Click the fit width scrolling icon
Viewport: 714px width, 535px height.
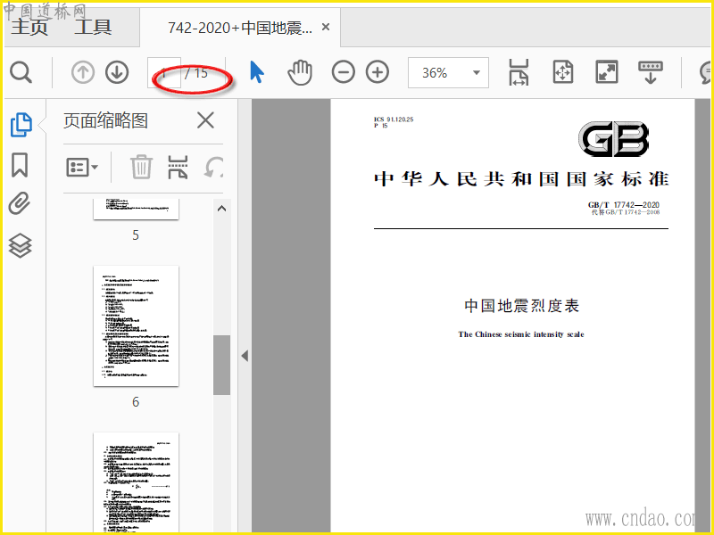tap(519, 72)
